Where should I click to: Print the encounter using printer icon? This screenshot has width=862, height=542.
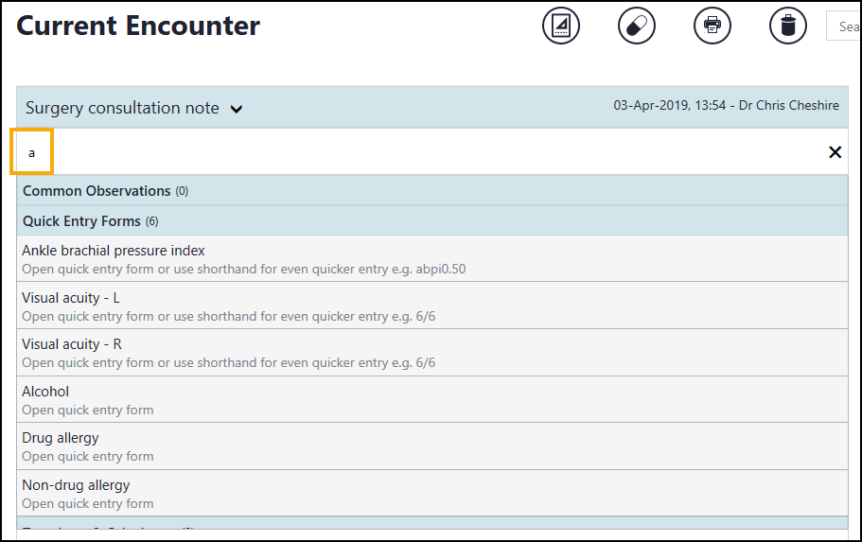pos(712,26)
